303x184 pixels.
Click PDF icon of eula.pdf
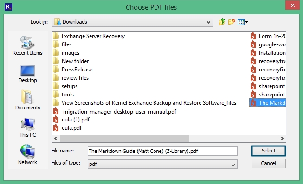click(56, 128)
